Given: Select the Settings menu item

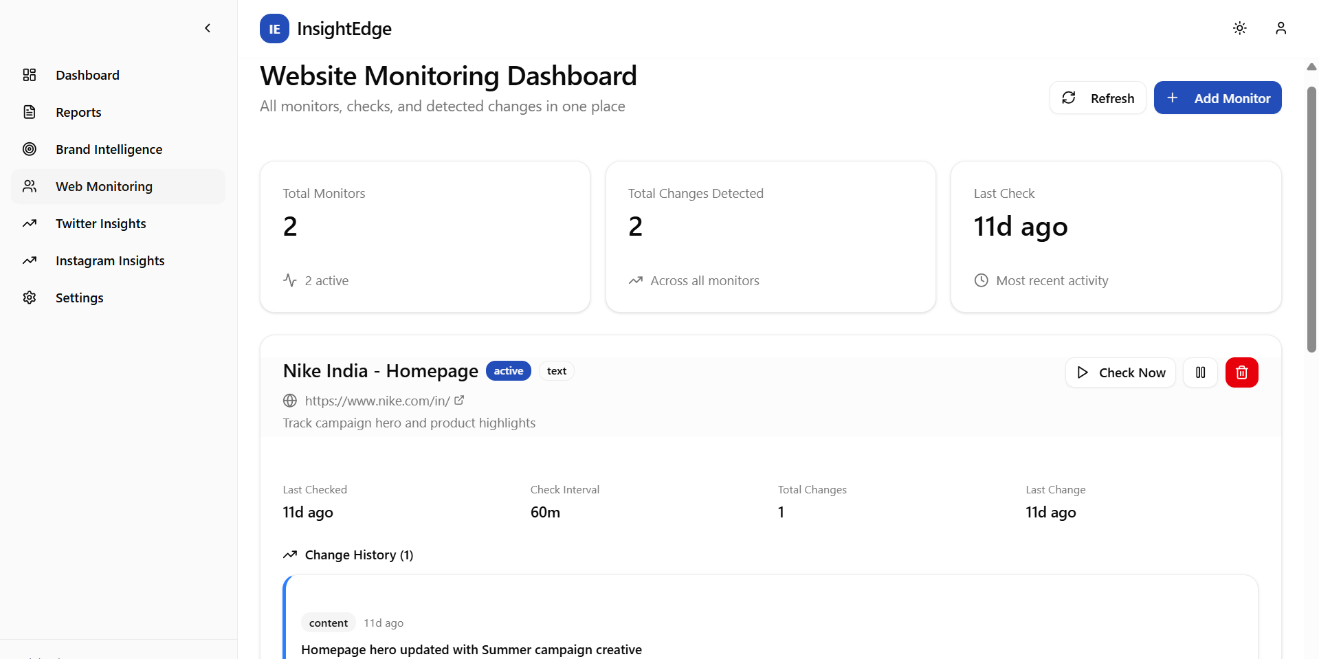Looking at the screenshot, I should 80,298.
